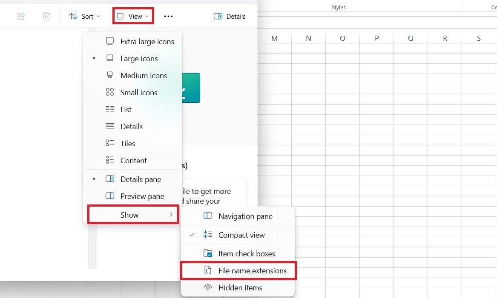The width and height of the screenshot is (497, 298).
Task: Open the Sort dropdown in File Explorer
Action: pyautogui.click(x=85, y=16)
